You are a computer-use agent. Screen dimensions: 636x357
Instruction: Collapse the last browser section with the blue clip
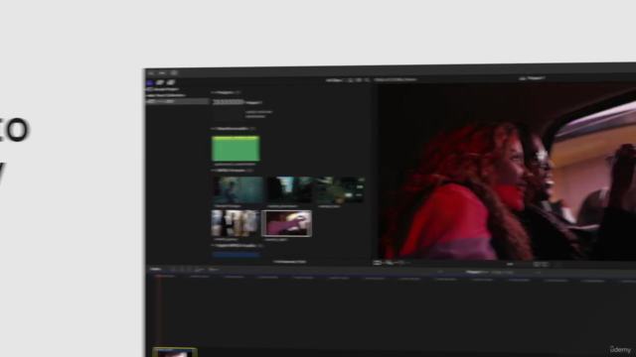(x=213, y=245)
